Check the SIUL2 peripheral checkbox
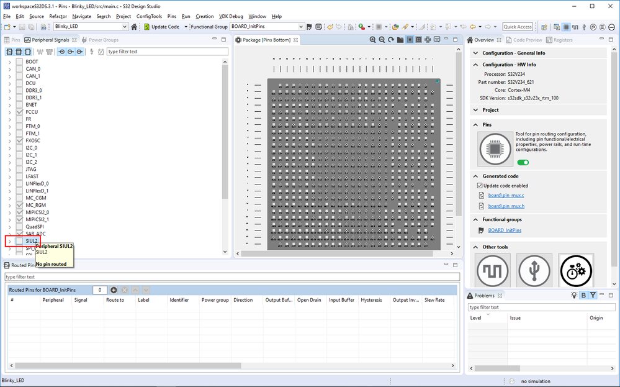Screen dimensions: 620x387 click(x=20, y=241)
